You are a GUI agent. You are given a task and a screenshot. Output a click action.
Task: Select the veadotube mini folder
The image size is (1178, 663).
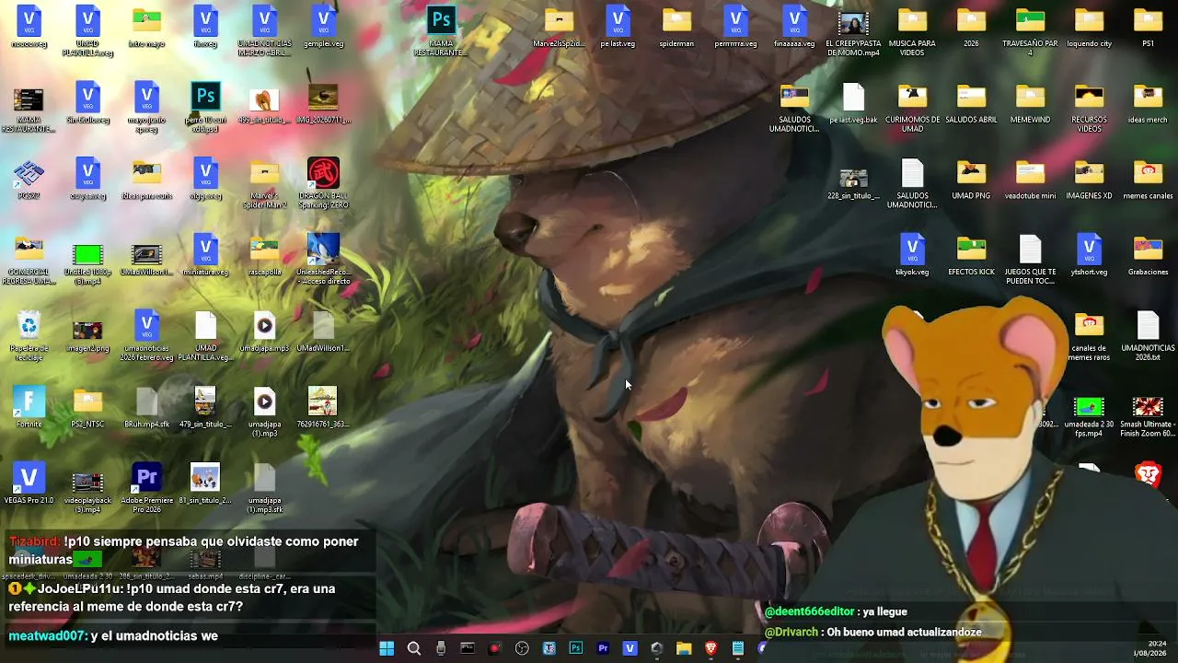coord(1030,179)
